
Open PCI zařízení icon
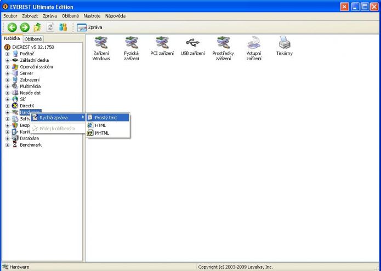tap(162, 46)
